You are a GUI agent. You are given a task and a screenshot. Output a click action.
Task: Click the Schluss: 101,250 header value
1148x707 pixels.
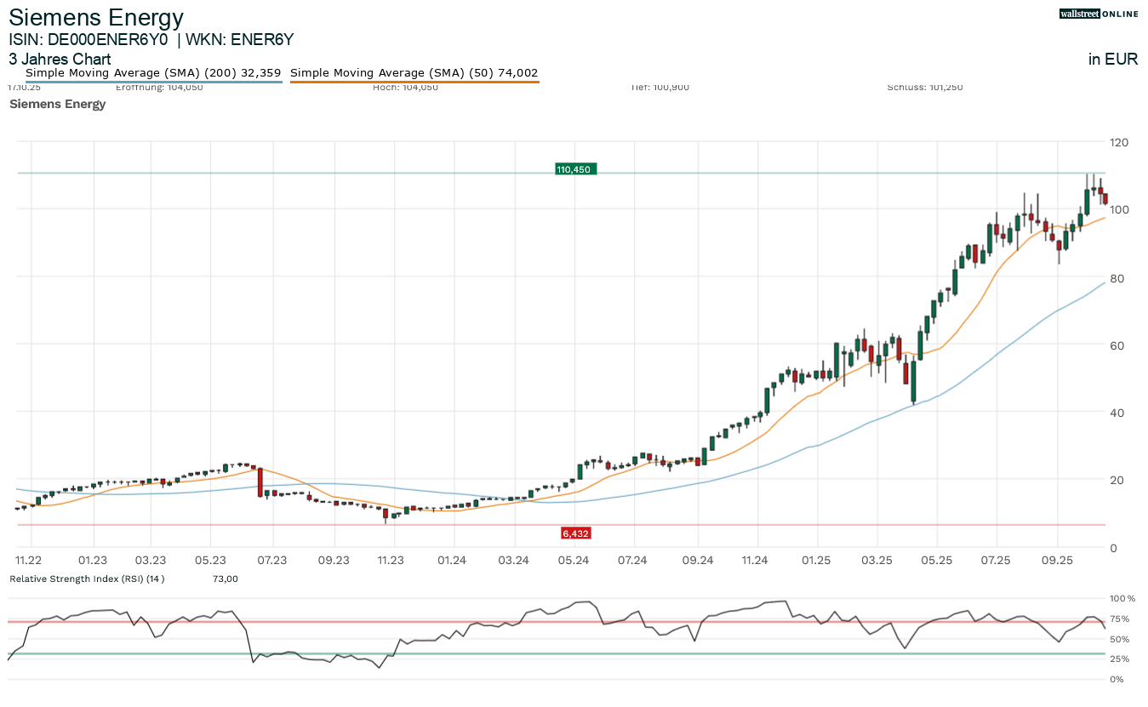point(924,87)
